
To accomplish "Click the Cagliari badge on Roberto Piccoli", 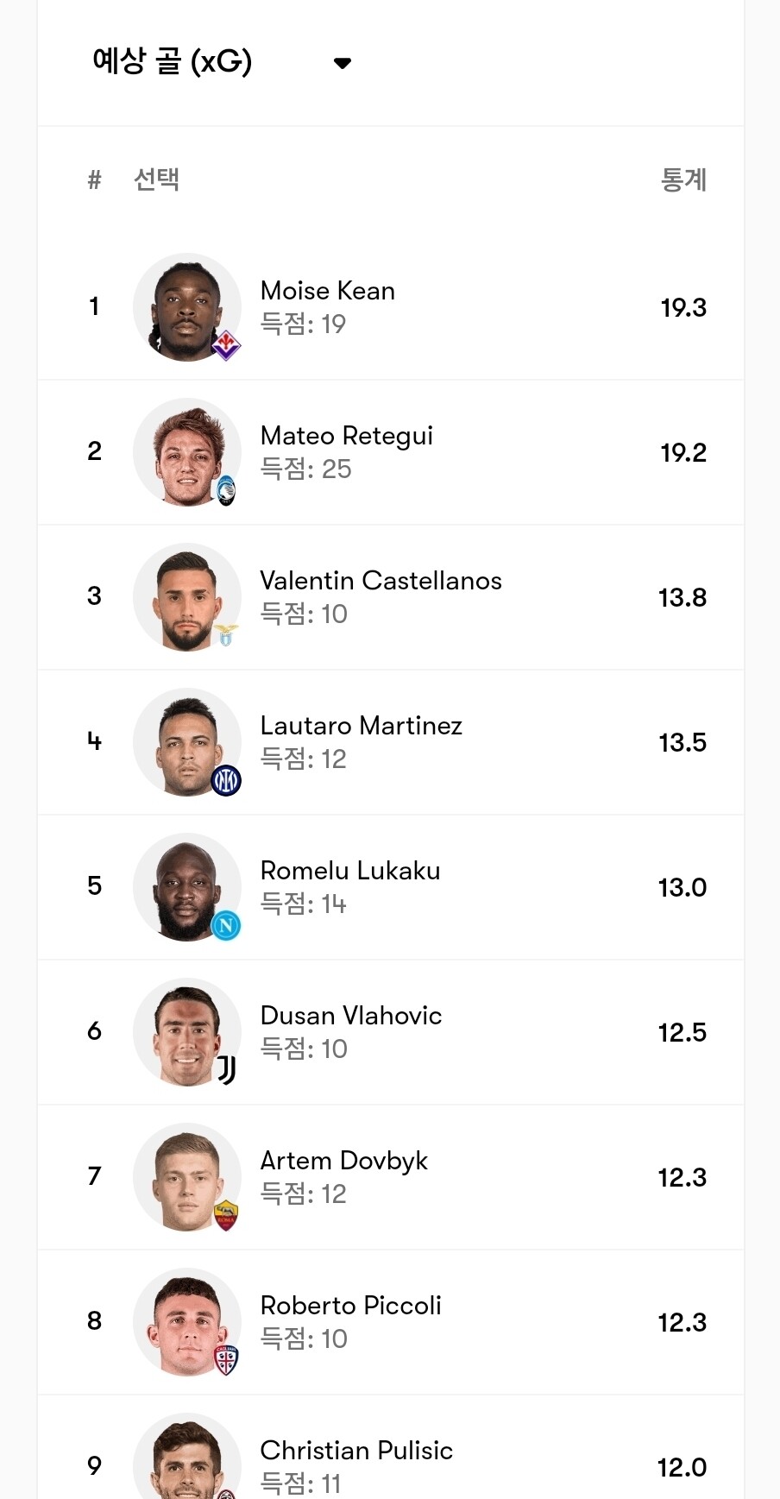I will click(226, 1360).
